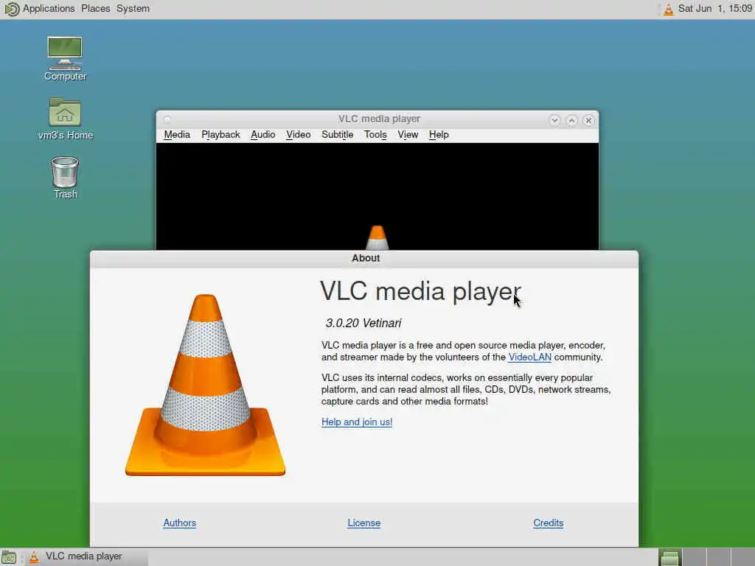This screenshot has height=566, width=755.
Task: Open the System panel menu
Action: coord(133,9)
